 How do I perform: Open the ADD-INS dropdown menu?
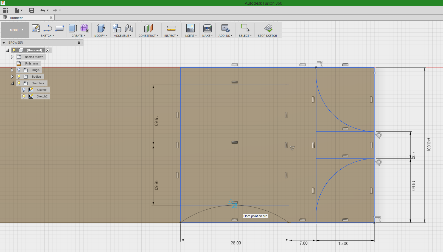click(x=225, y=36)
